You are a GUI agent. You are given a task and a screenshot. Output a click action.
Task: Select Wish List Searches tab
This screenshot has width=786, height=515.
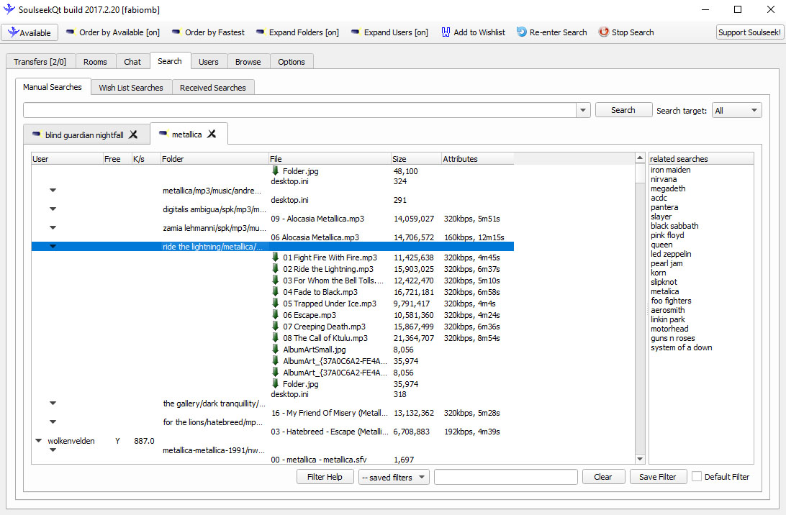pyautogui.click(x=131, y=88)
